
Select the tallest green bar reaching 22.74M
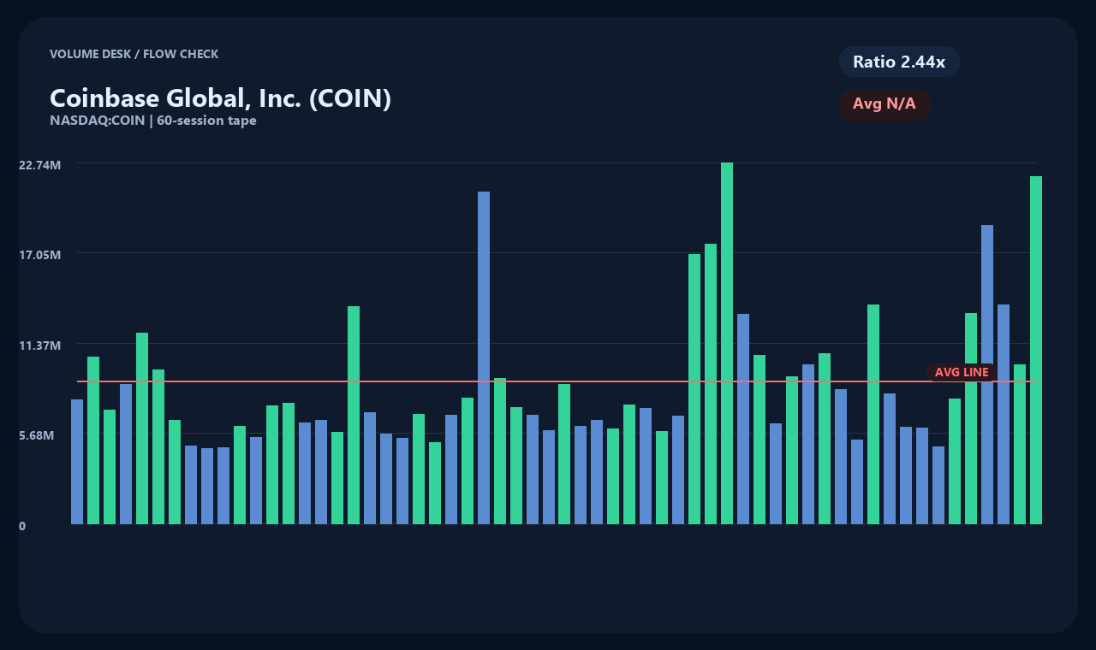[727, 343]
